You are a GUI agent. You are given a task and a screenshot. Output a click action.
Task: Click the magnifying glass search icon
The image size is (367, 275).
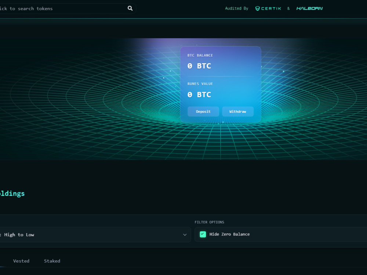130,8
